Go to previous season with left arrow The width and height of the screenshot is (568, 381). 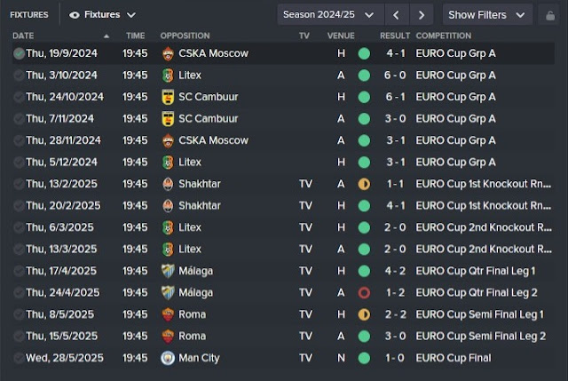tap(397, 15)
